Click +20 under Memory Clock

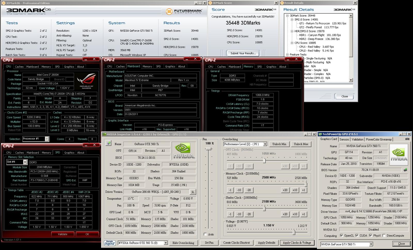point(285,190)
